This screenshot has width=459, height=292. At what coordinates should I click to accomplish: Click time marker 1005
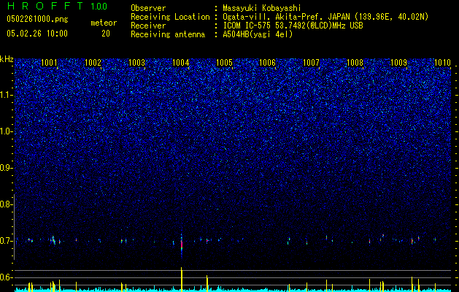point(224,63)
